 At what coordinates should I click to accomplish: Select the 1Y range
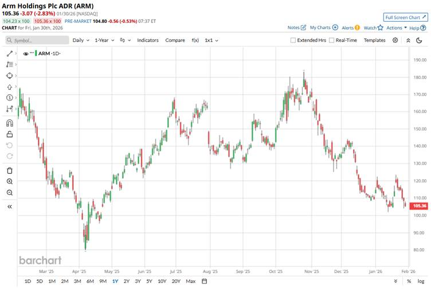[115, 281]
